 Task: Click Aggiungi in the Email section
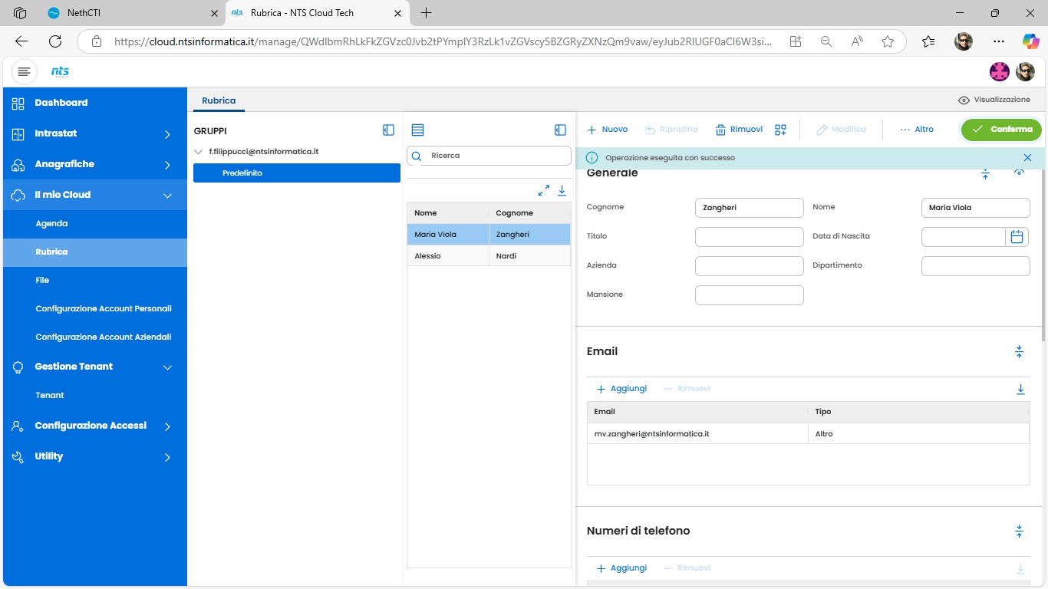click(621, 389)
